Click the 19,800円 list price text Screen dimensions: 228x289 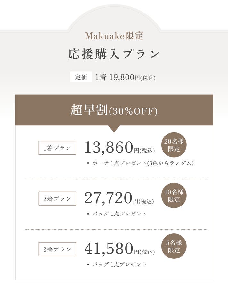(x=121, y=77)
